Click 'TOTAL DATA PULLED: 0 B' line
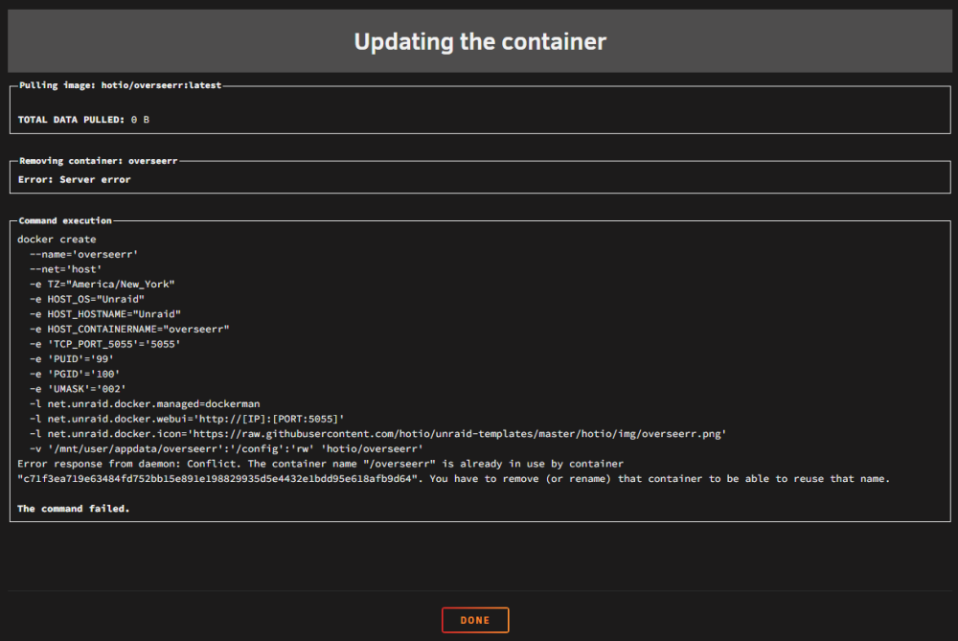This screenshot has height=641, width=958. [83, 120]
